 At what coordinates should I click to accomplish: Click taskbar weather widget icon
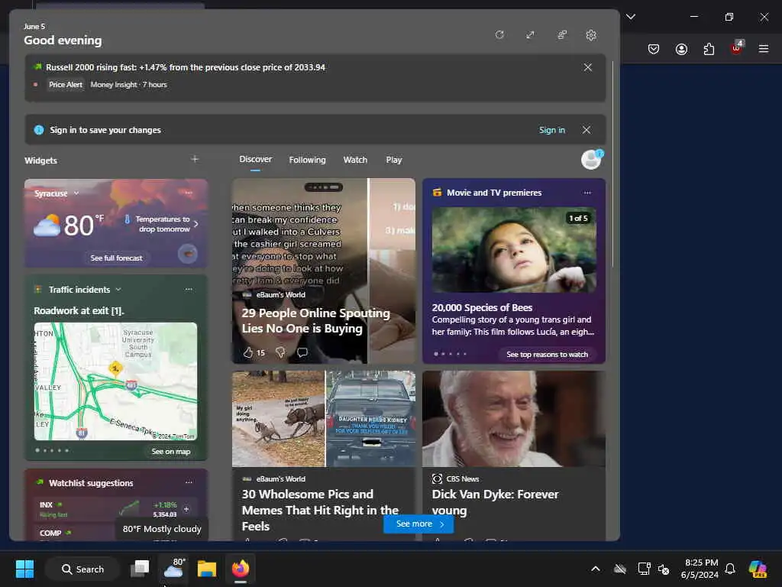pyautogui.click(x=173, y=568)
